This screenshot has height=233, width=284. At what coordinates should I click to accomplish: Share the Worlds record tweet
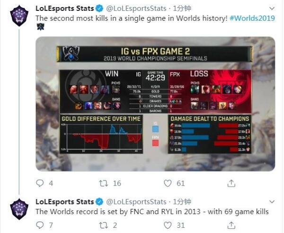(231, 225)
